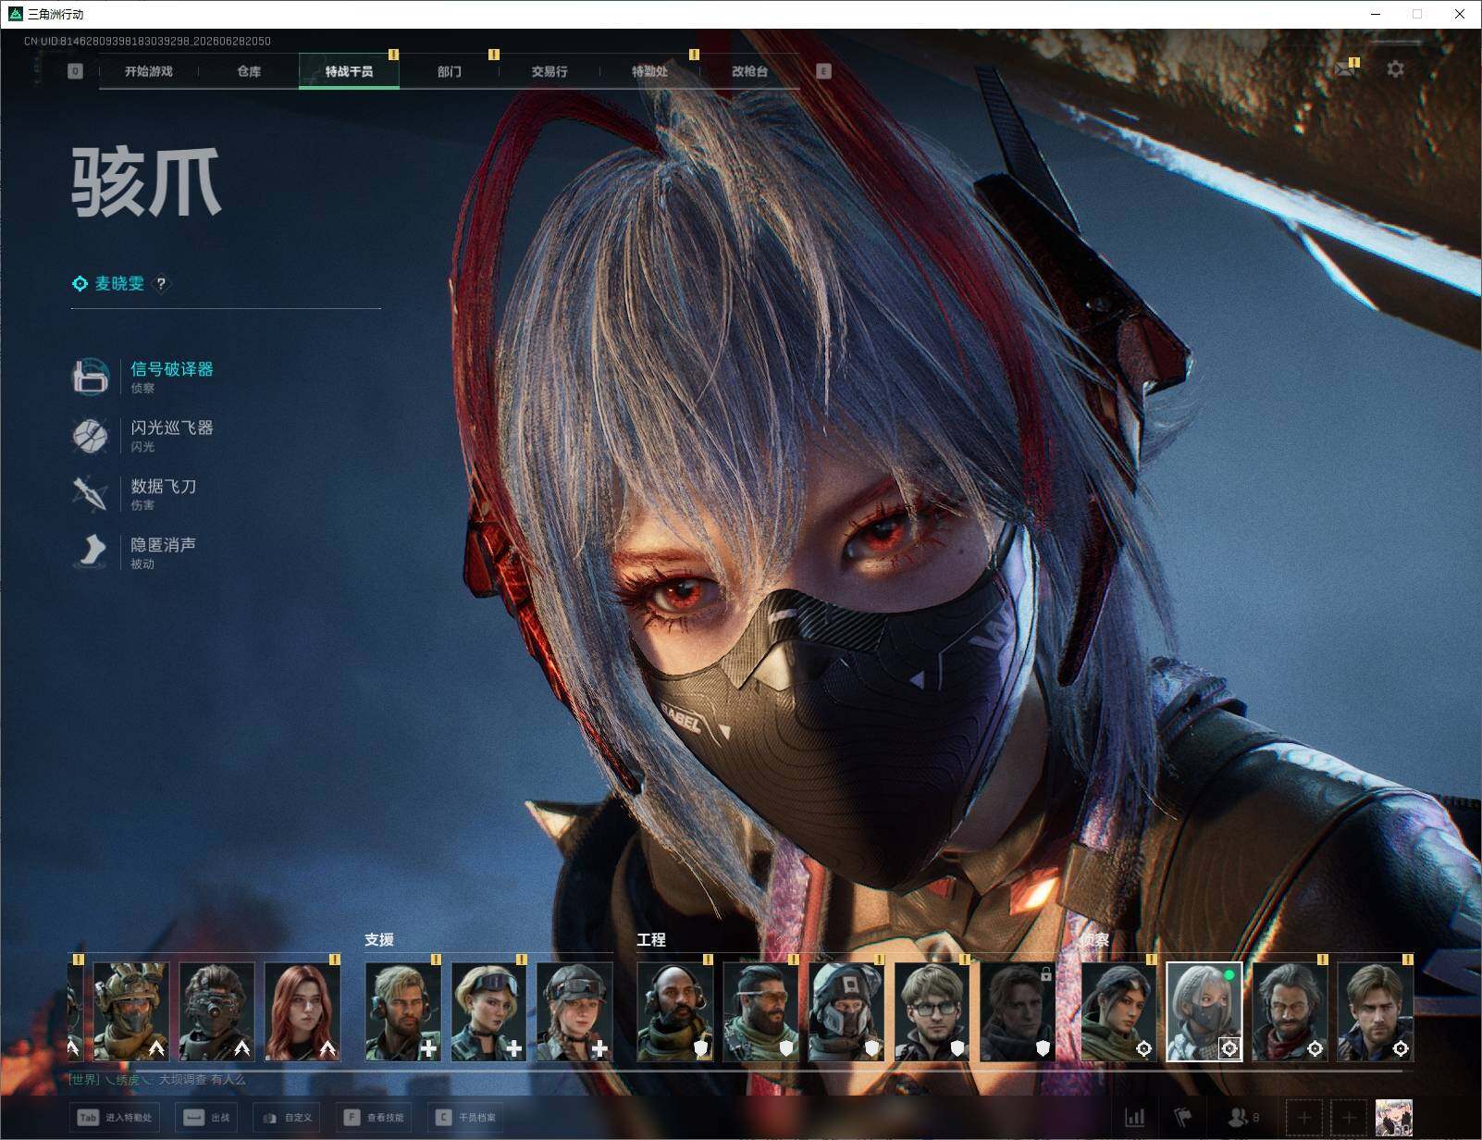Open the 部门 tab
The height and width of the screenshot is (1140, 1482).
pyautogui.click(x=450, y=71)
